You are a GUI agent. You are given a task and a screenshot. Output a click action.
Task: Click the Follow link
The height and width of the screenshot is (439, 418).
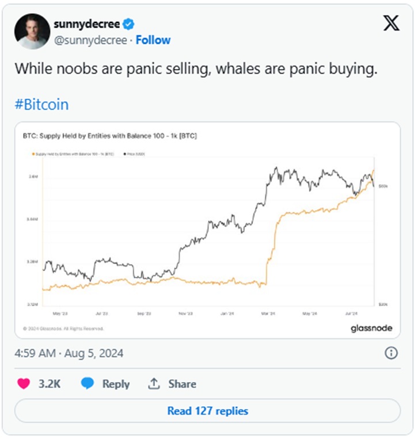click(153, 40)
